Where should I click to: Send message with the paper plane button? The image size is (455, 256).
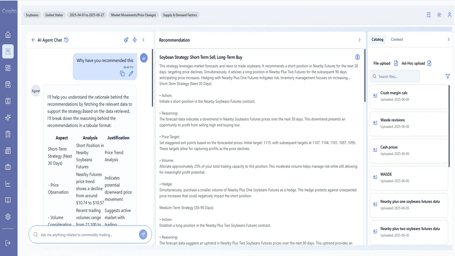143,234
